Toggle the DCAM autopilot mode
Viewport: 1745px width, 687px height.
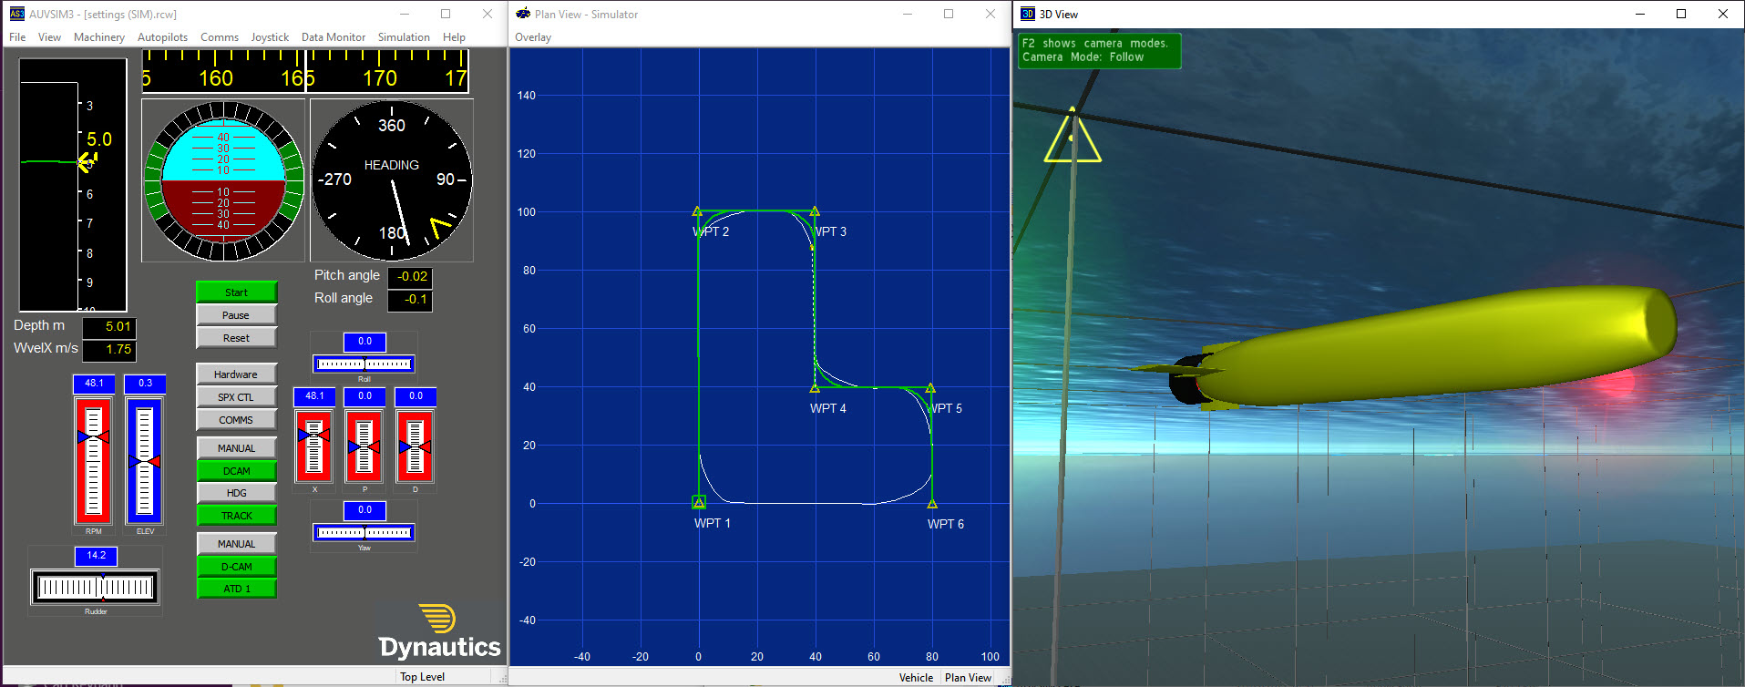pyautogui.click(x=236, y=471)
